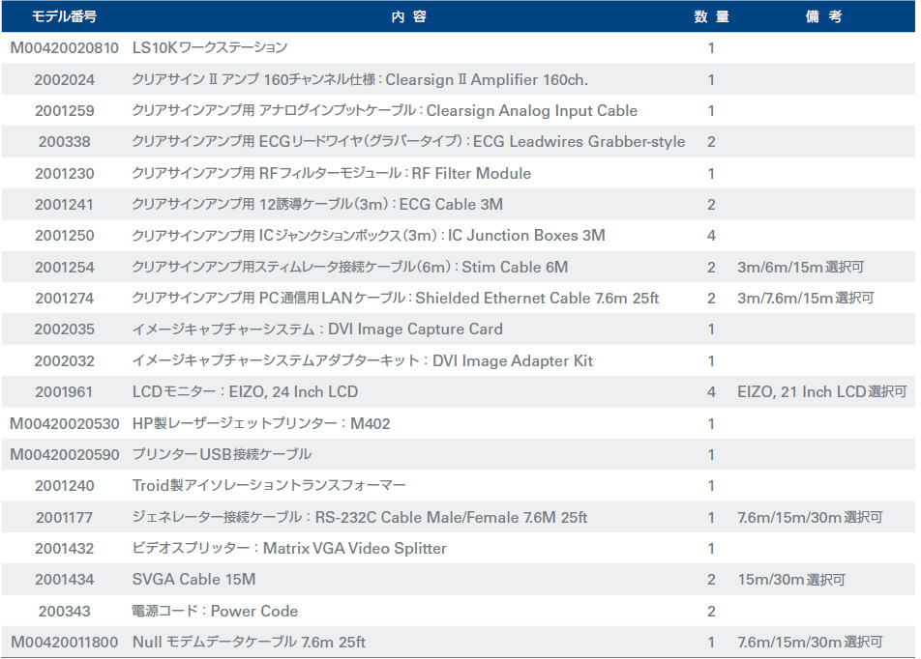Select the RF Filter Module row text

[332, 174]
